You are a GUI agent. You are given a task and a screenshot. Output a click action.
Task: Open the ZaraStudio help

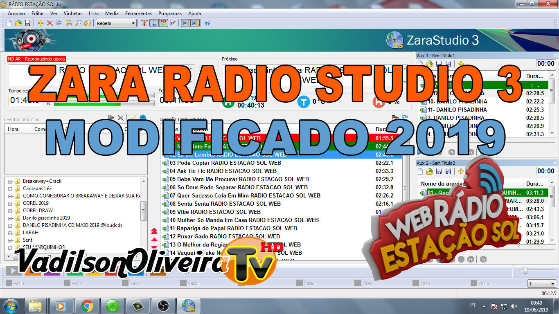click(207, 23)
